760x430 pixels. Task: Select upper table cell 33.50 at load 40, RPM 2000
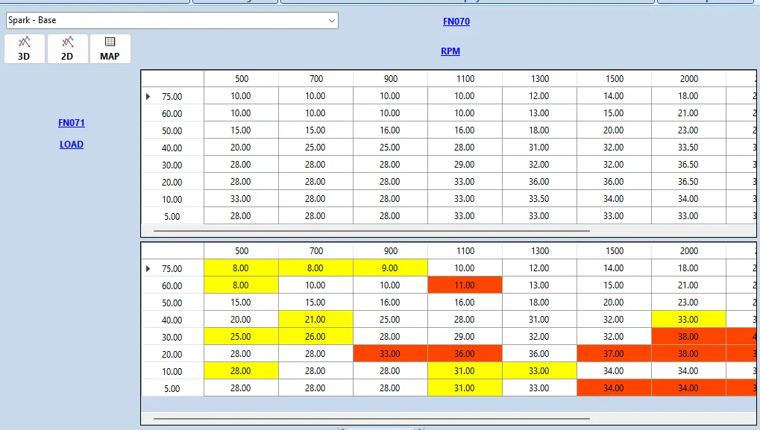pos(688,148)
